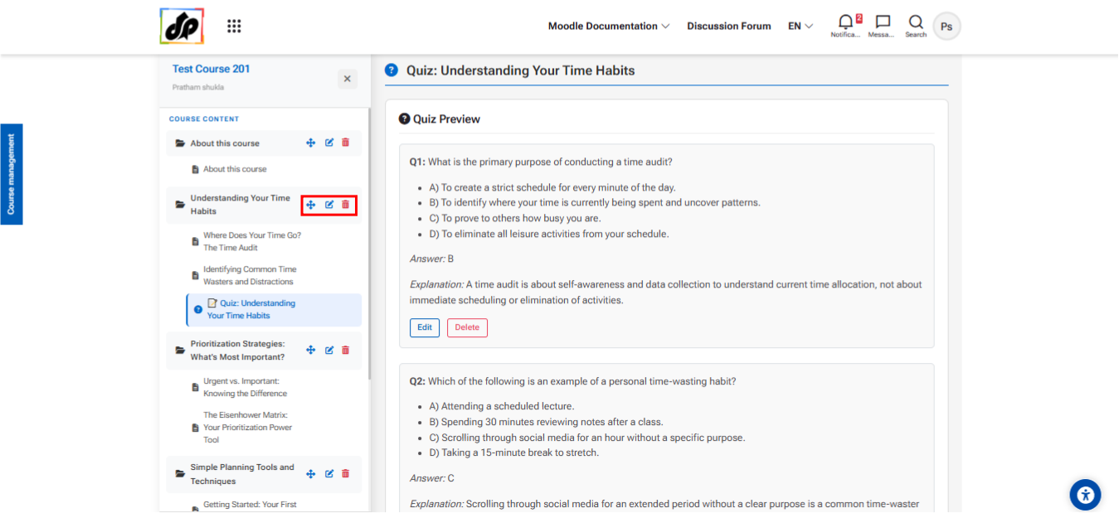Click move icon for Prioritization Strategies section
The width and height of the screenshot is (1119, 513).
(x=311, y=350)
